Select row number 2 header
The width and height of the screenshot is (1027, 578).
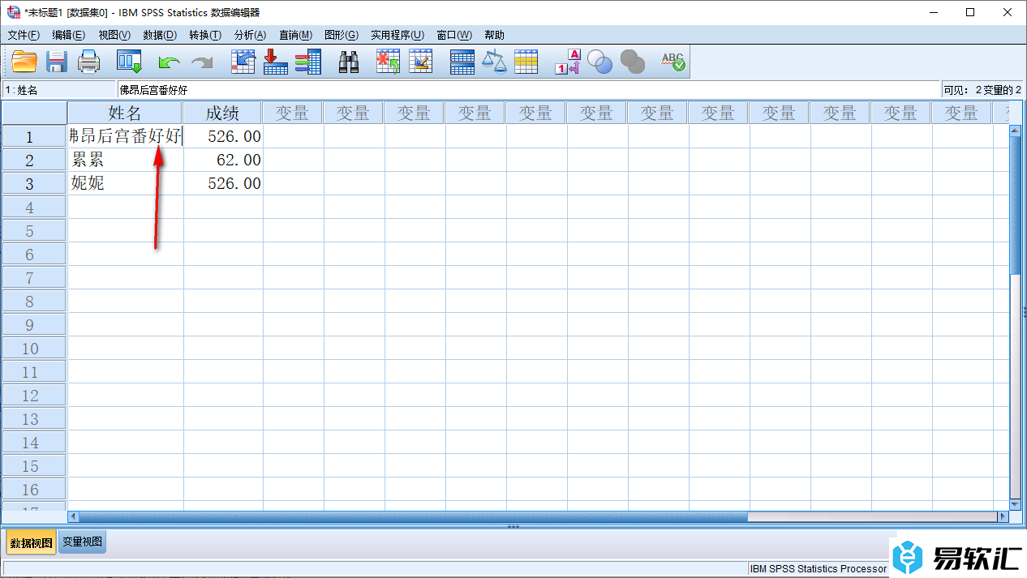(x=34, y=160)
